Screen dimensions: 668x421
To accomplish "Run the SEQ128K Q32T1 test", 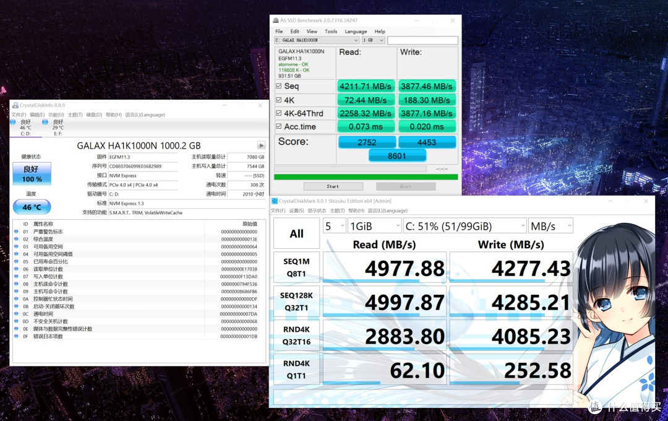I will coord(296,302).
